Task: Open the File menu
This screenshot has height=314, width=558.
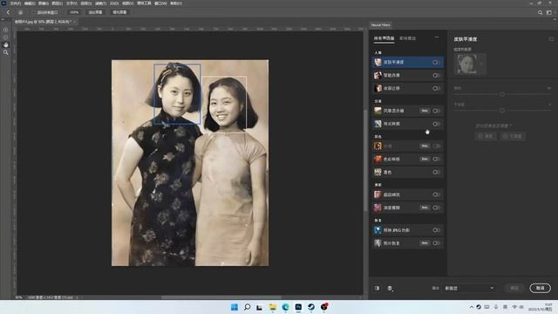Action: click(15, 3)
